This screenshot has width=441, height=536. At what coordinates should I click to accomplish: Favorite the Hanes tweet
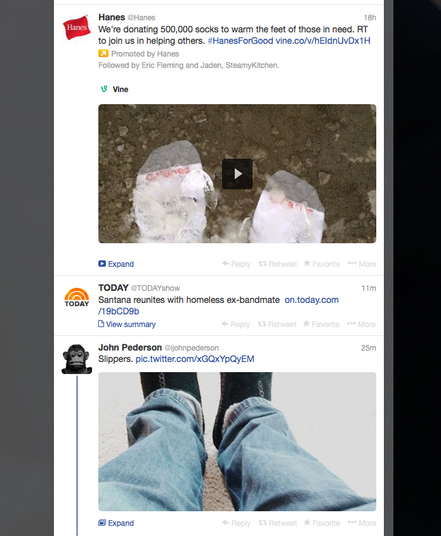coord(322,264)
